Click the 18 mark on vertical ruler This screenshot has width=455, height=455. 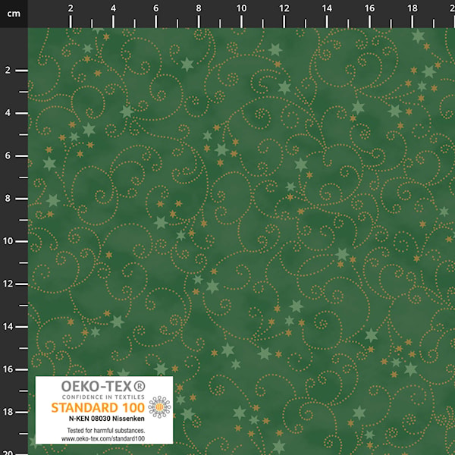(x=8, y=412)
